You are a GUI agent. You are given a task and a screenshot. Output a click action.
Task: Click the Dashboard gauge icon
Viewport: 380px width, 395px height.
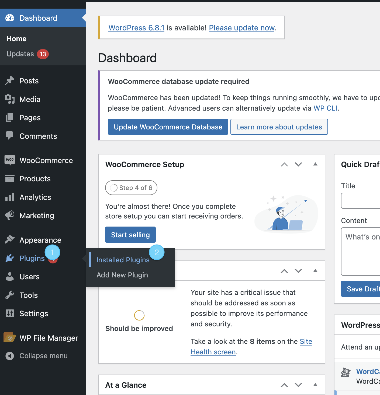pyautogui.click(x=10, y=18)
